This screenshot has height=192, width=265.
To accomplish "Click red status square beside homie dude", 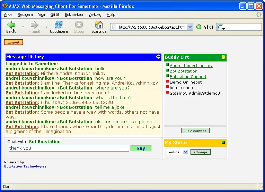I will (x=167, y=87).
